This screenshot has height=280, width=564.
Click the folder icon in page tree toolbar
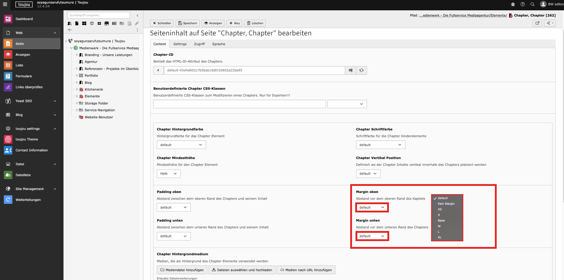(122, 23)
